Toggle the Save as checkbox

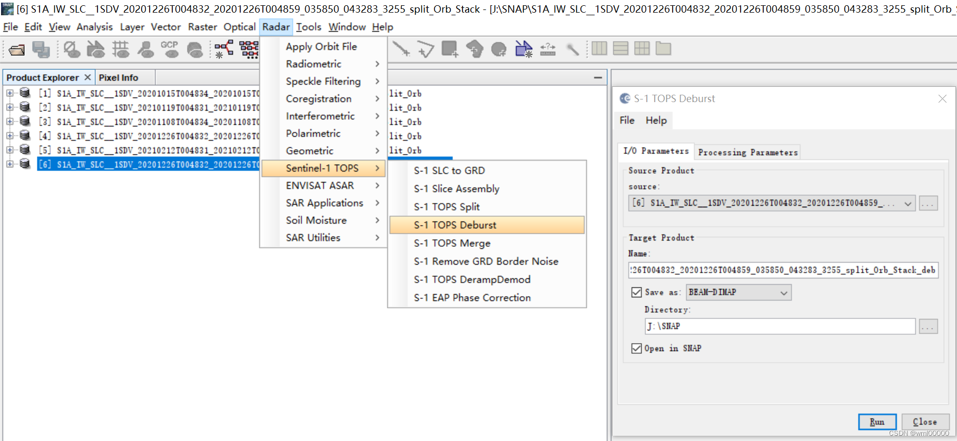(636, 292)
